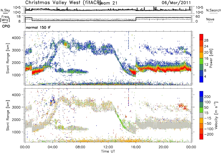This screenshot has width=221, height=153.
Task: Click the 'N.Sky' legend label
Action: (5, 10)
